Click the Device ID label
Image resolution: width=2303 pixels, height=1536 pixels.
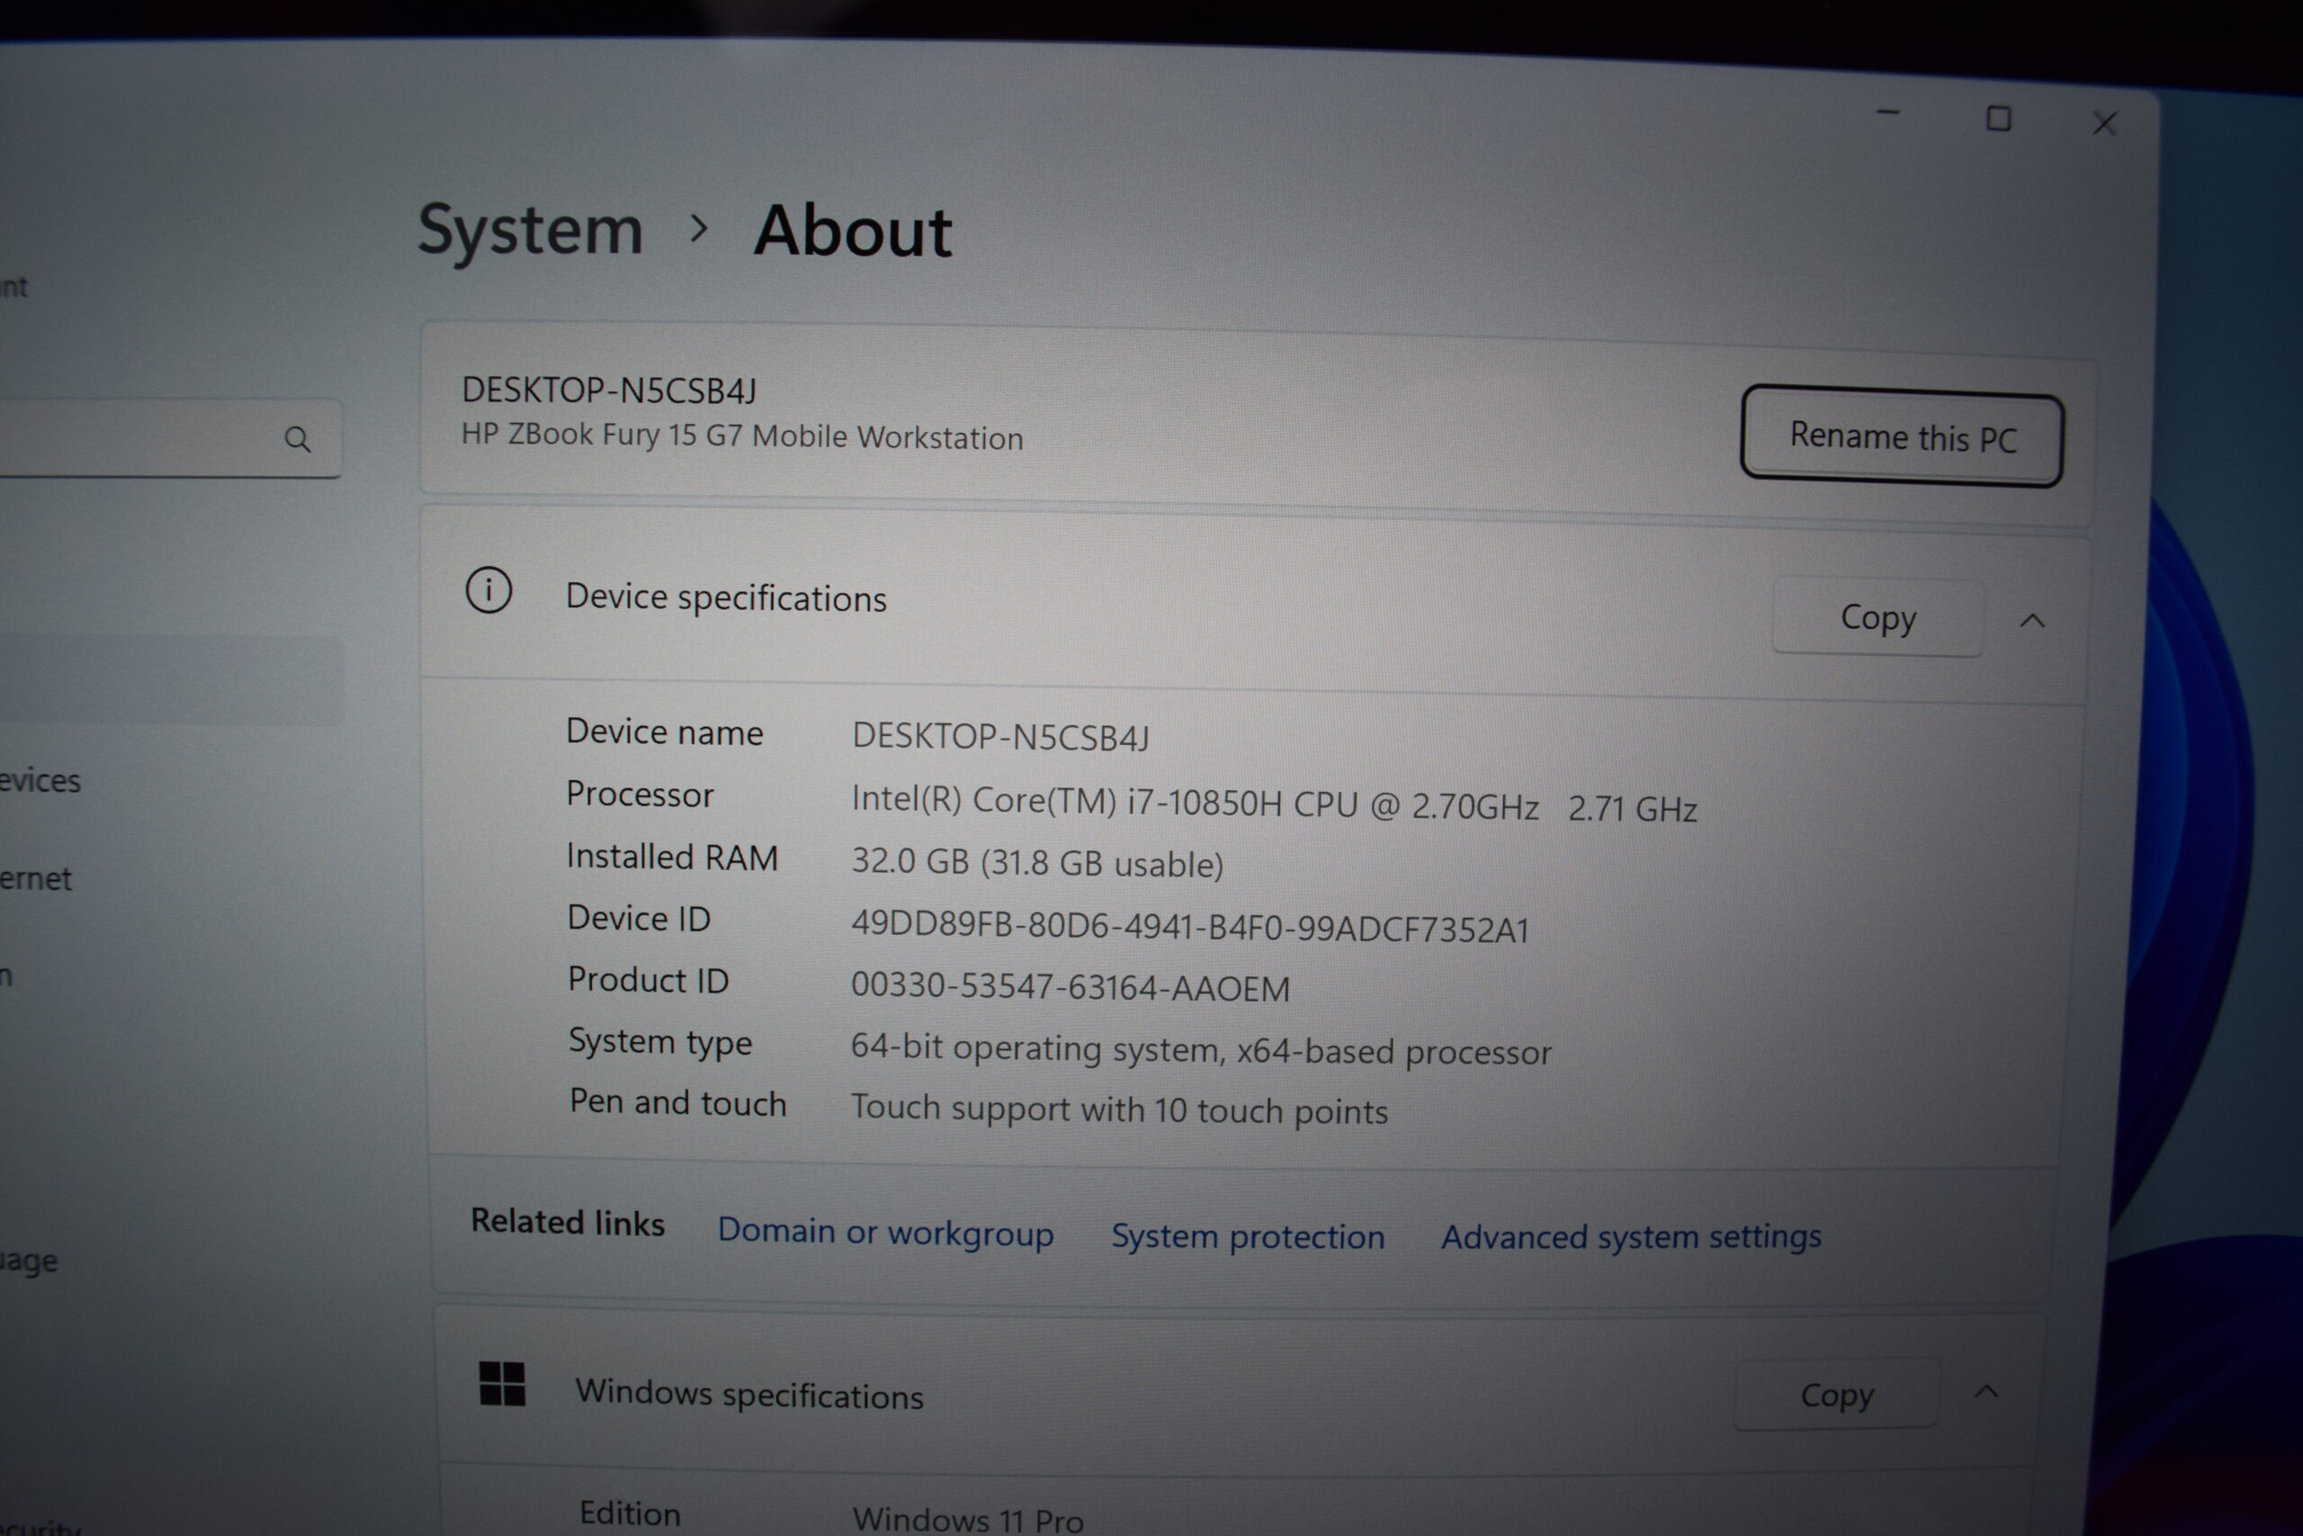click(639, 918)
